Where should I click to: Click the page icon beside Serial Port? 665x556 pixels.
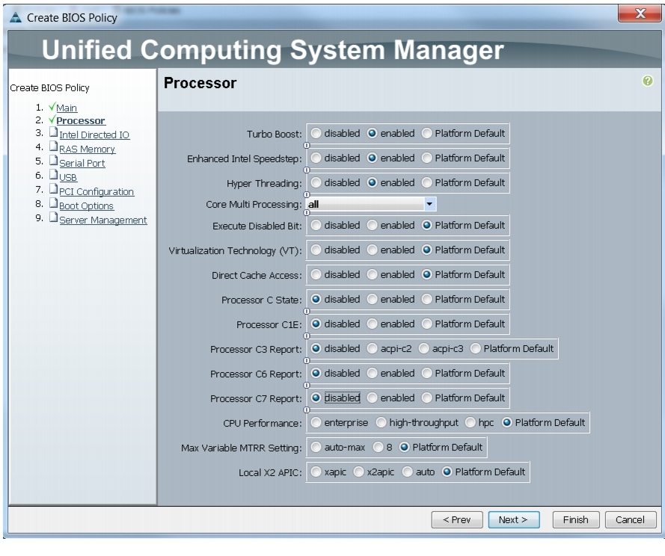coord(53,161)
